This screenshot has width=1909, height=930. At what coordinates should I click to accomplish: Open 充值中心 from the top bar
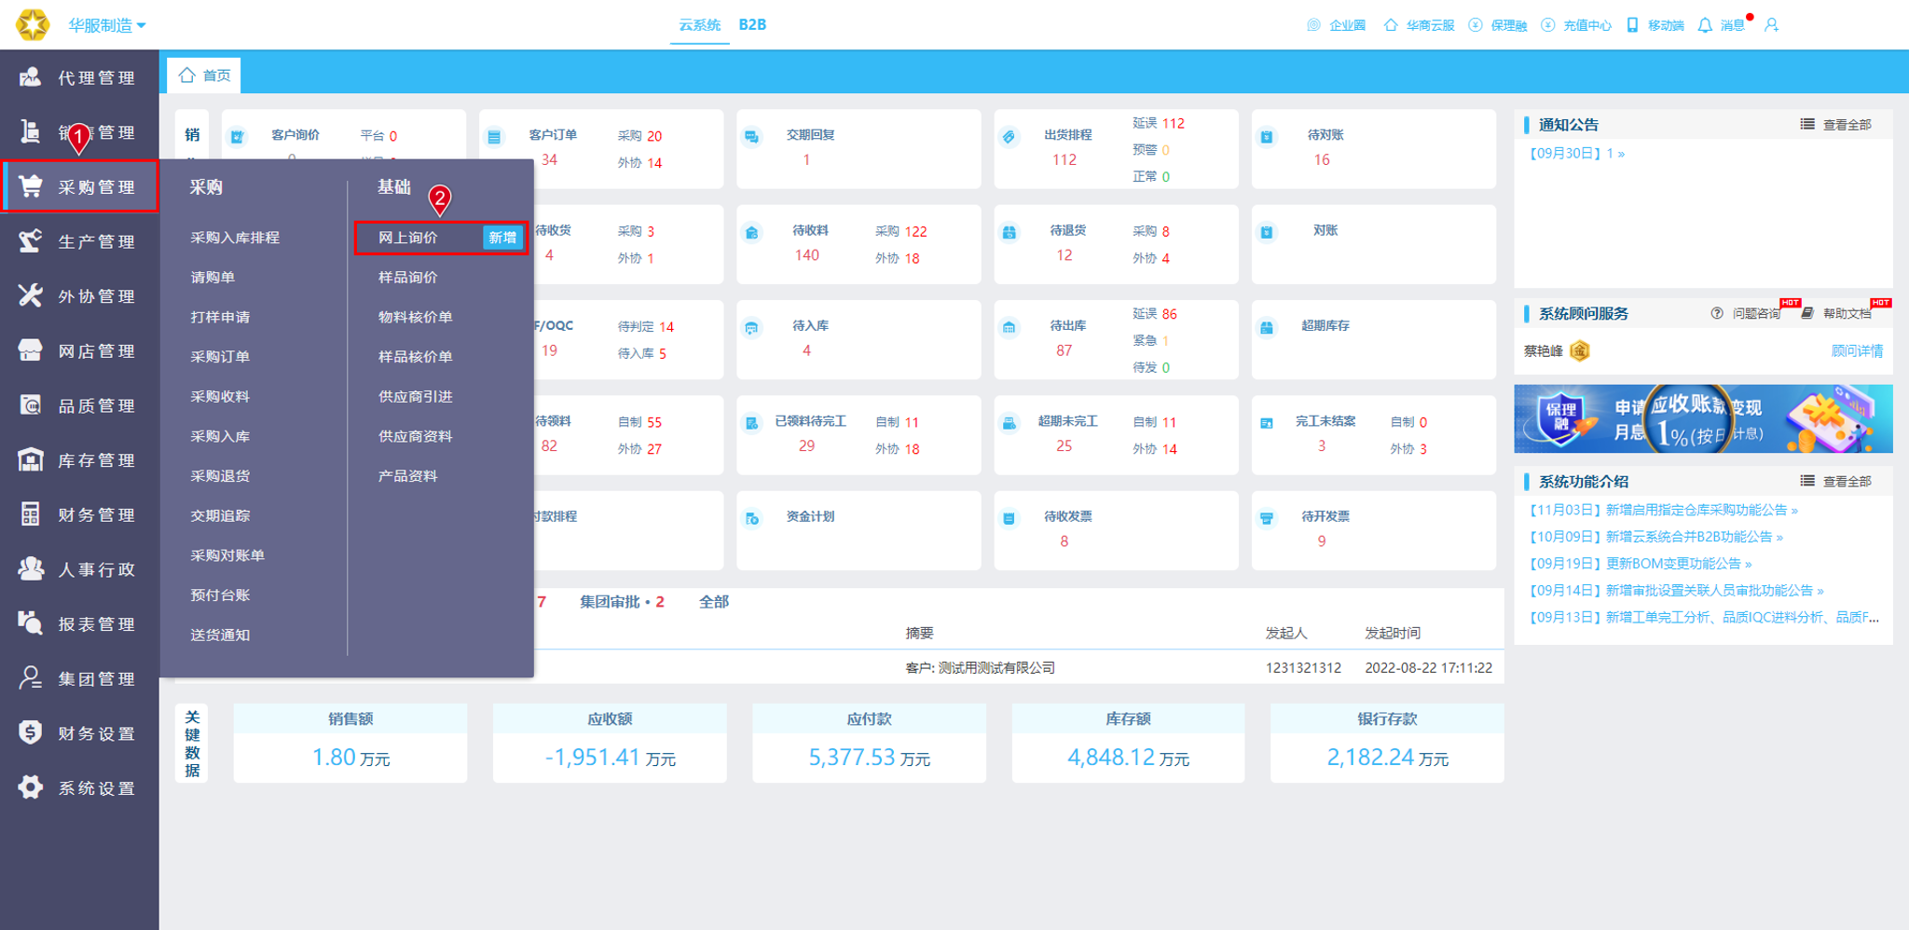click(x=1576, y=25)
